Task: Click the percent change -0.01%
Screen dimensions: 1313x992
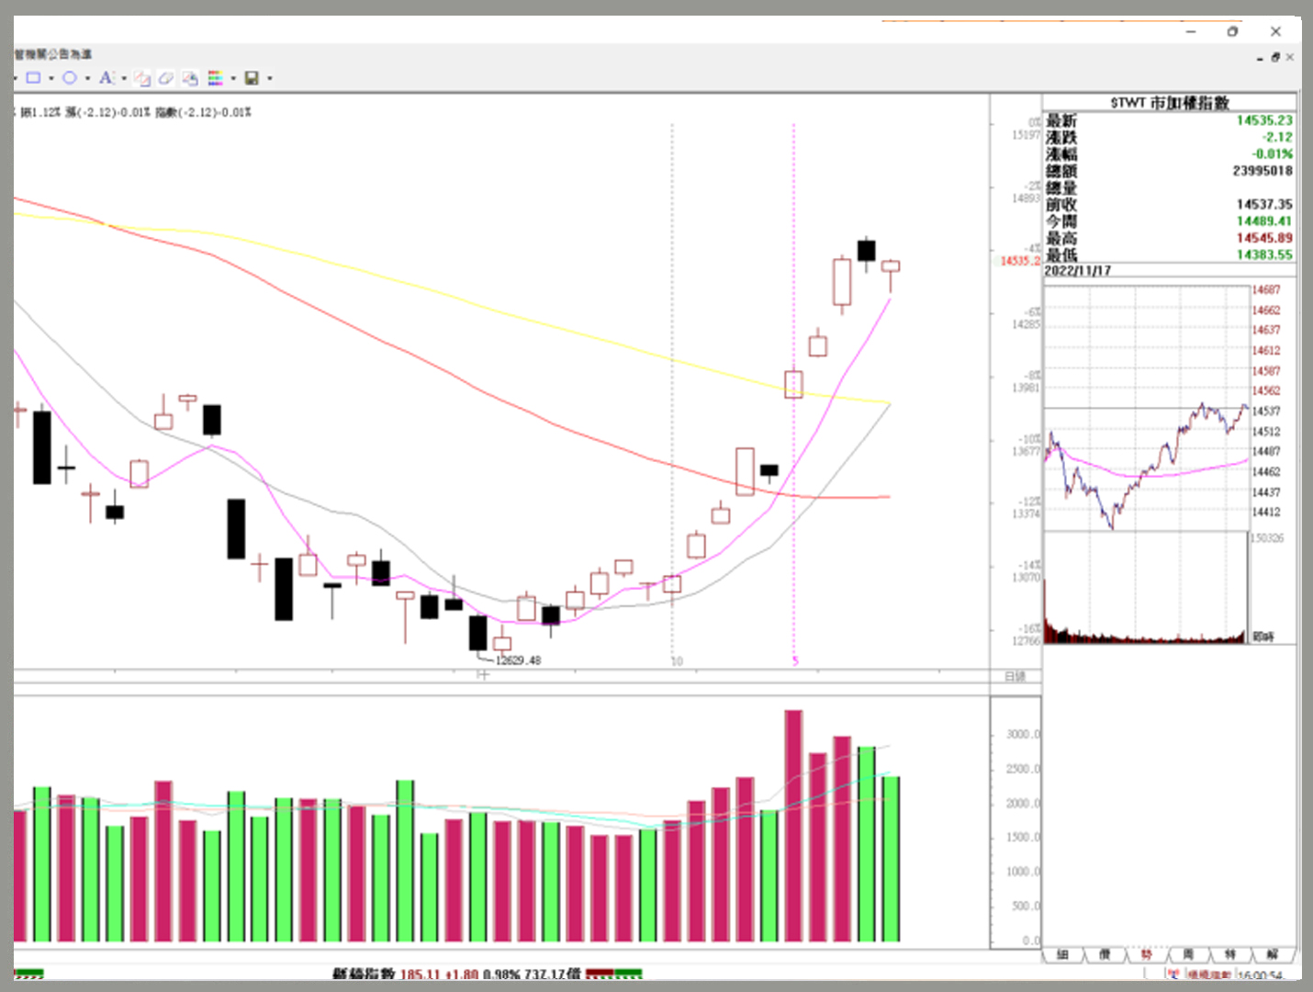Action: (1273, 153)
